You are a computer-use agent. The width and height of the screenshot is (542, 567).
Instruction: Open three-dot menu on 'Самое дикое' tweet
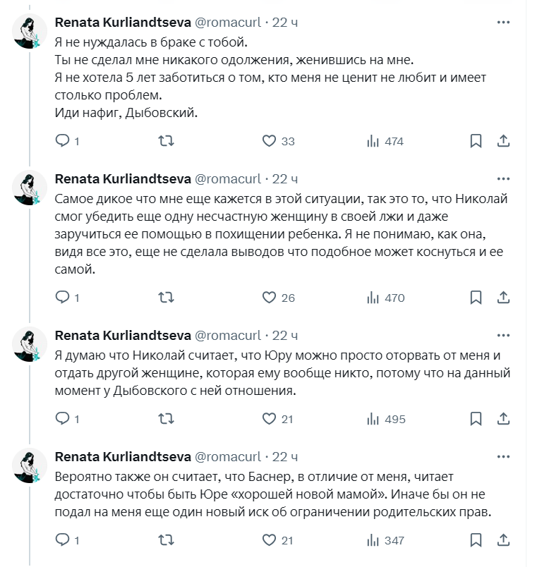point(503,179)
